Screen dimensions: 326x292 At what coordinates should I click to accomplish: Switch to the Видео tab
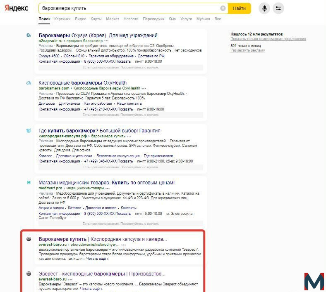[x=80, y=19]
